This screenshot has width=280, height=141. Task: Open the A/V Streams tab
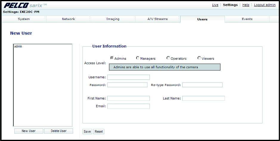click(x=158, y=19)
